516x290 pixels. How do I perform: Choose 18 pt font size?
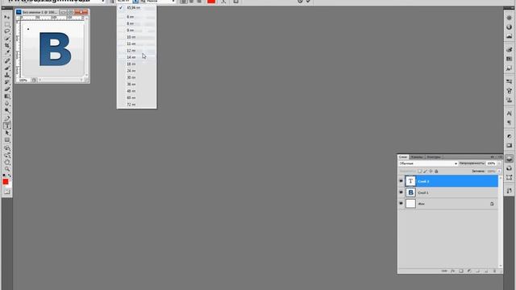tap(137, 64)
